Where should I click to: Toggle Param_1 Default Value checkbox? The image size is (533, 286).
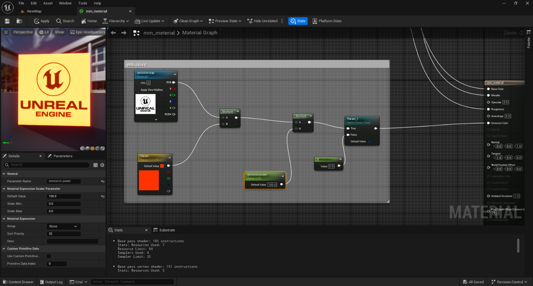[369, 142]
